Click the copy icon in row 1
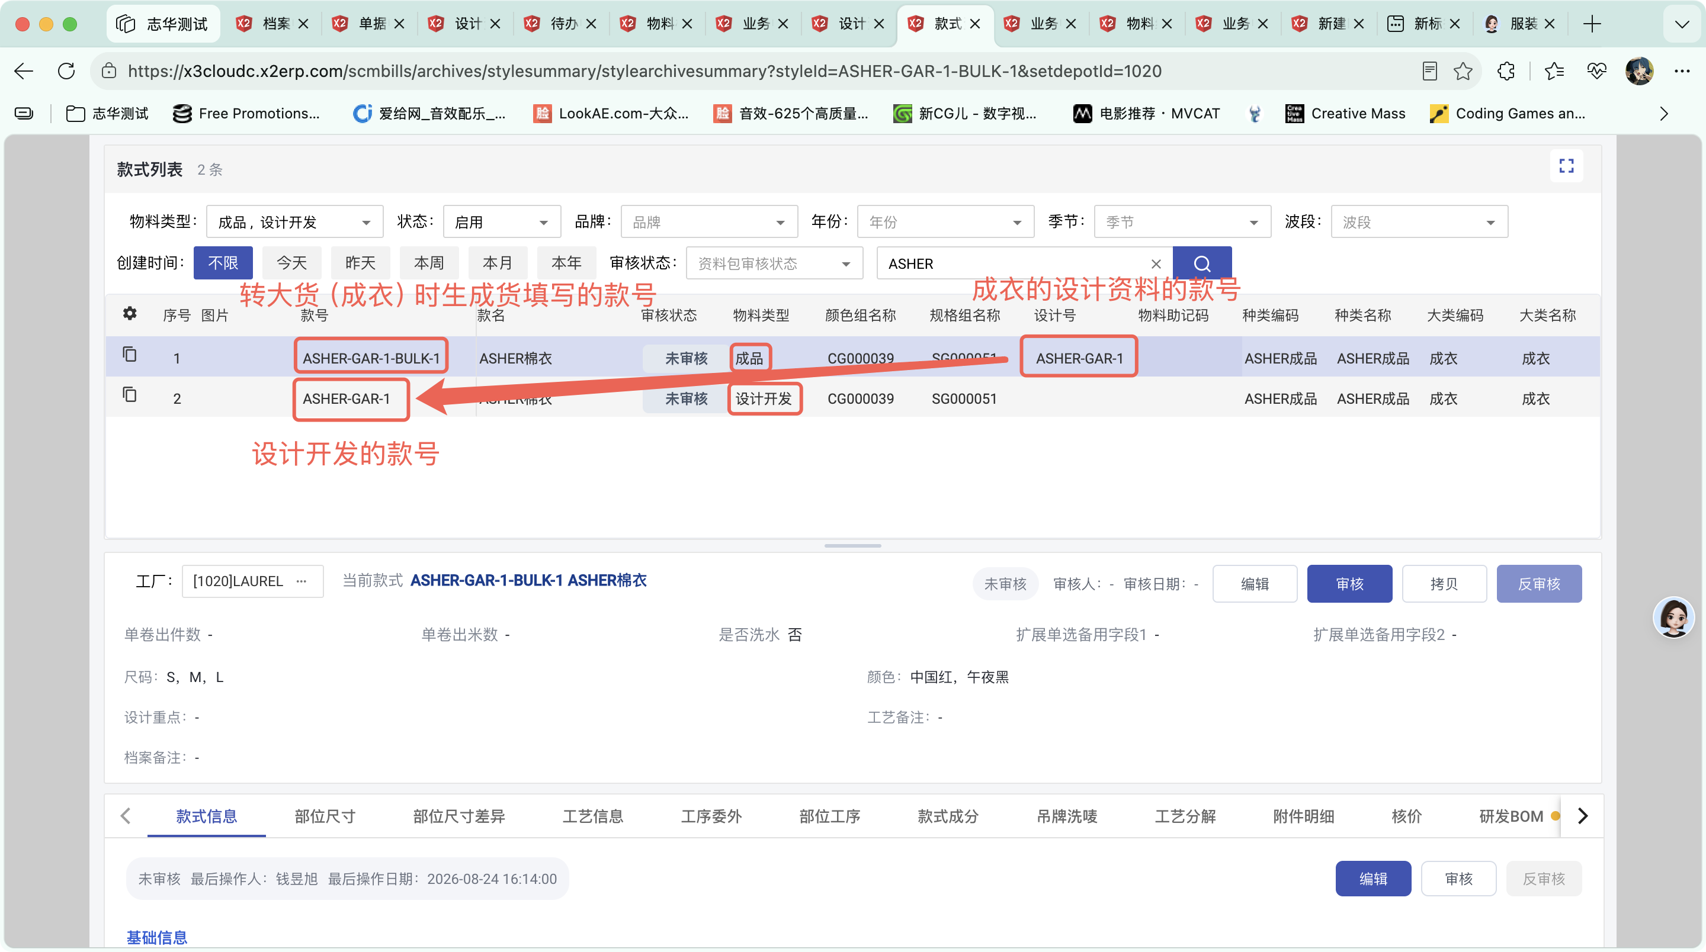Viewport: 1706px width, 952px height. [130, 355]
